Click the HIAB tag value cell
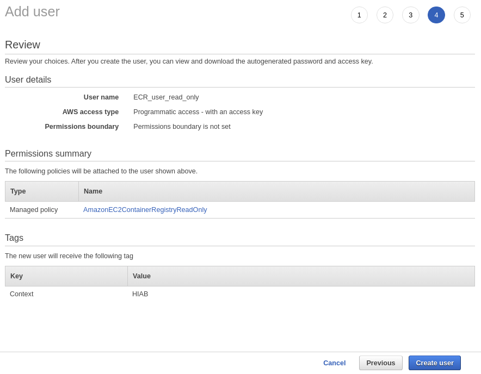The width and height of the screenshot is (481, 374). coord(140,294)
